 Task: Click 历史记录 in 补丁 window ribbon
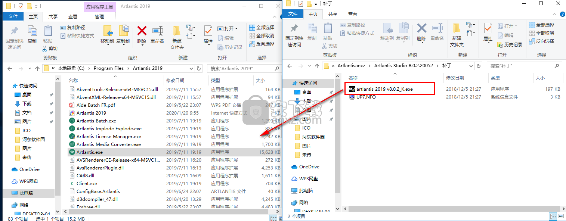click(510, 44)
